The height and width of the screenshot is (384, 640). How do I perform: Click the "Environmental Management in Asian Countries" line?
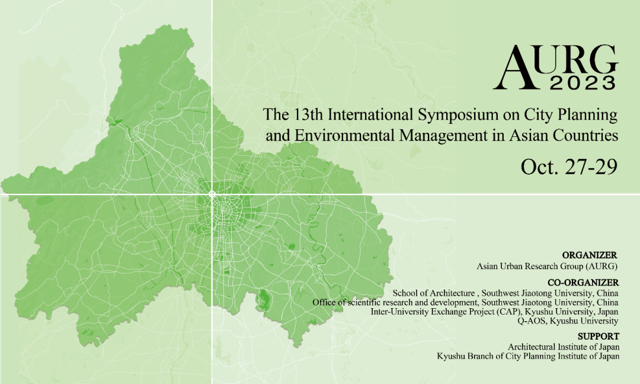[441, 136]
